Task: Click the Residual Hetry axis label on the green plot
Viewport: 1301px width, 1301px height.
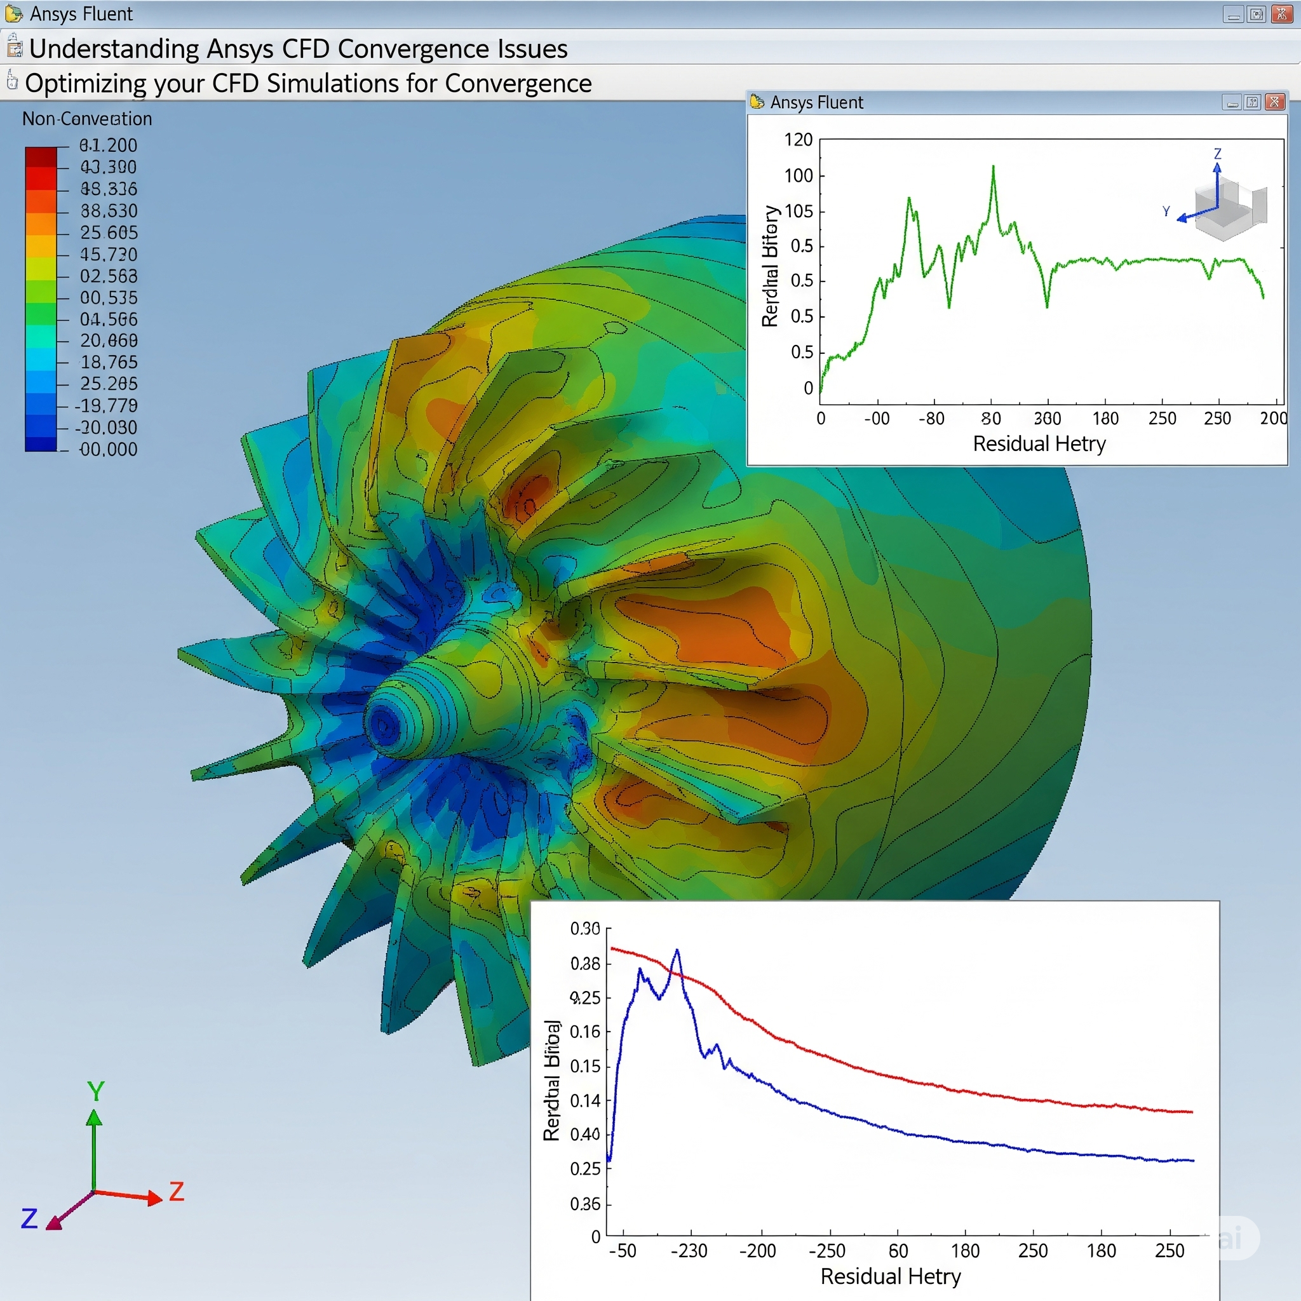Action: pyautogui.click(x=1039, y=443)
